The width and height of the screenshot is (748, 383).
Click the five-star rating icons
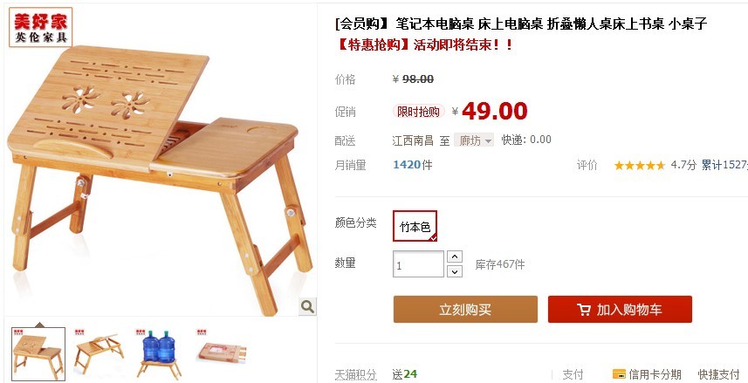(639, 166)
